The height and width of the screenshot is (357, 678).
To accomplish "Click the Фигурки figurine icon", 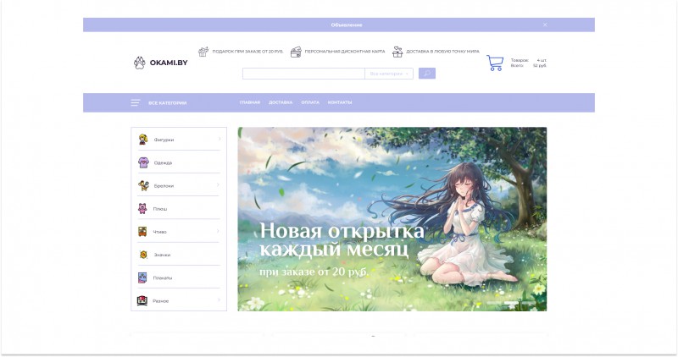I will [143, 140].
